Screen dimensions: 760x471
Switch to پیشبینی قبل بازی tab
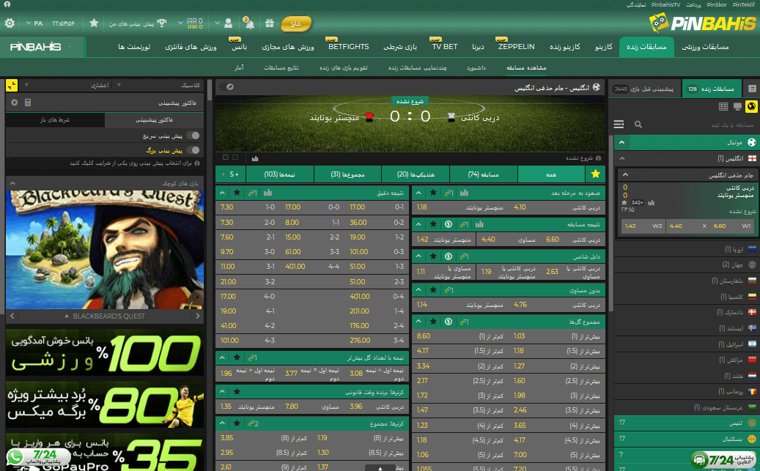tap(644, 89)
